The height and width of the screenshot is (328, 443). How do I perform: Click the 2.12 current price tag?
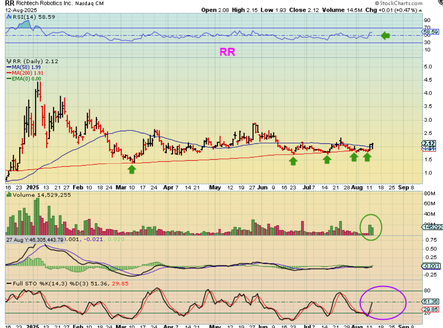click(429, 143)
